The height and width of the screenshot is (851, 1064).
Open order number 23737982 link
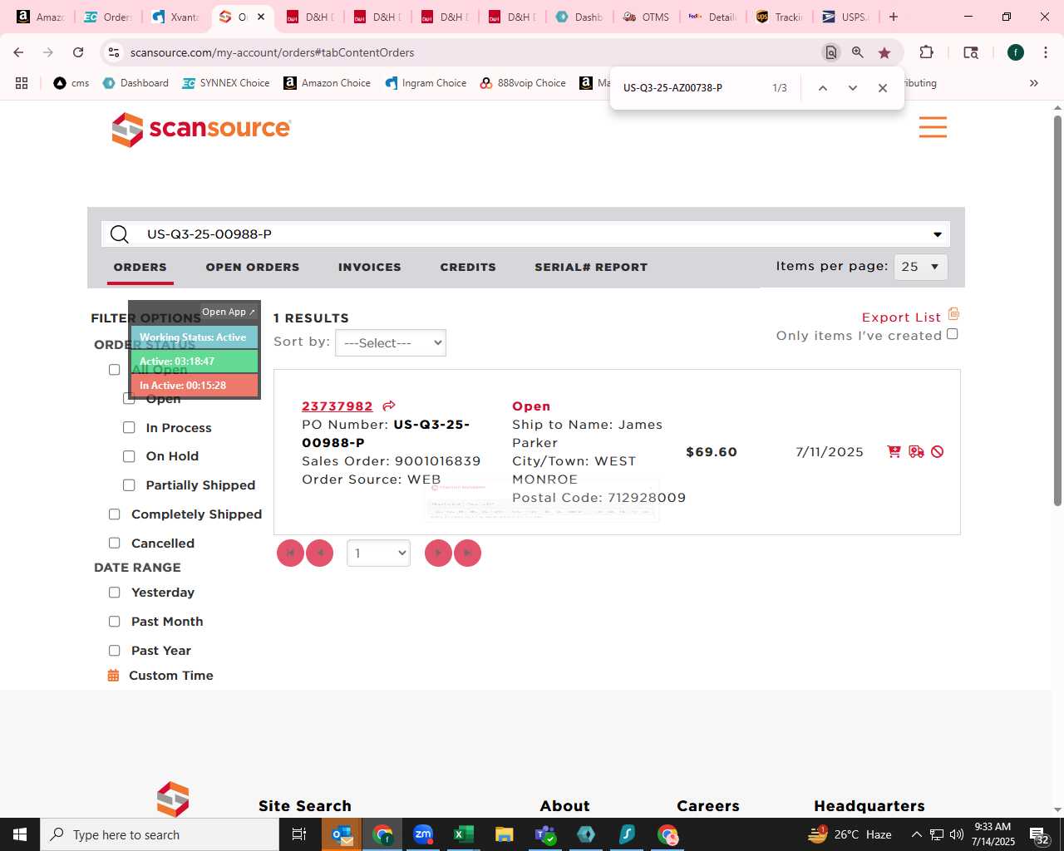pyautogui.click(x=337, y=406)
